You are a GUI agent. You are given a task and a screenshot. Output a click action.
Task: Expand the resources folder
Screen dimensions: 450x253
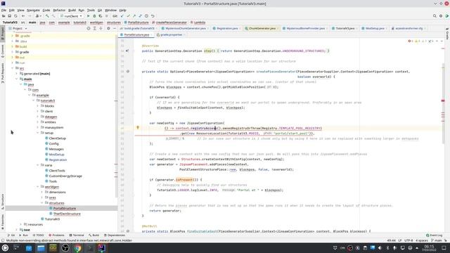(20, 224)
